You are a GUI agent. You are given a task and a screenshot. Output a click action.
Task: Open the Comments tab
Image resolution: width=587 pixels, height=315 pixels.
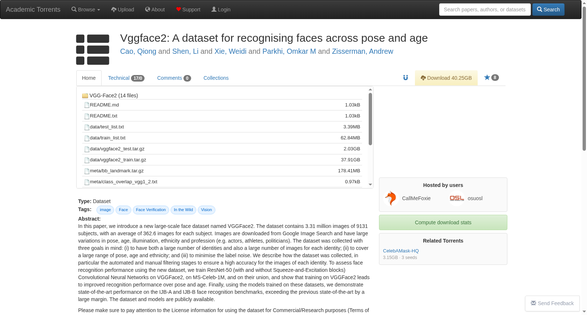tap(174, 78)
